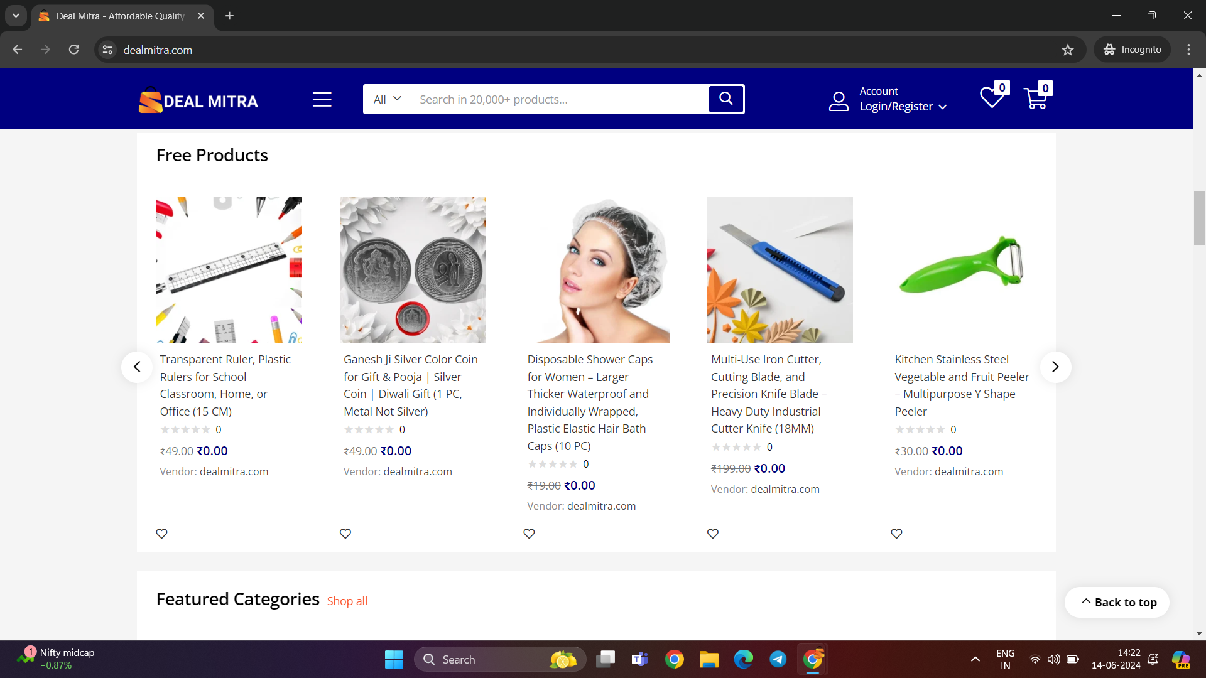Click the account user icon

[x=839, y=100]
